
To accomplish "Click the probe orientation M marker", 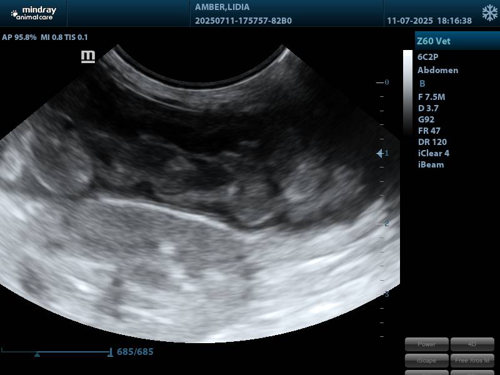I will 88,57.
